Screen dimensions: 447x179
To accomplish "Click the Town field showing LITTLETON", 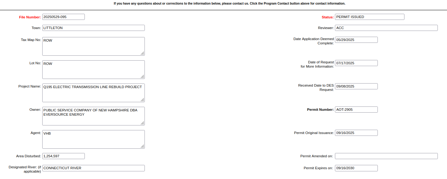I will click(x=93, y=28).
